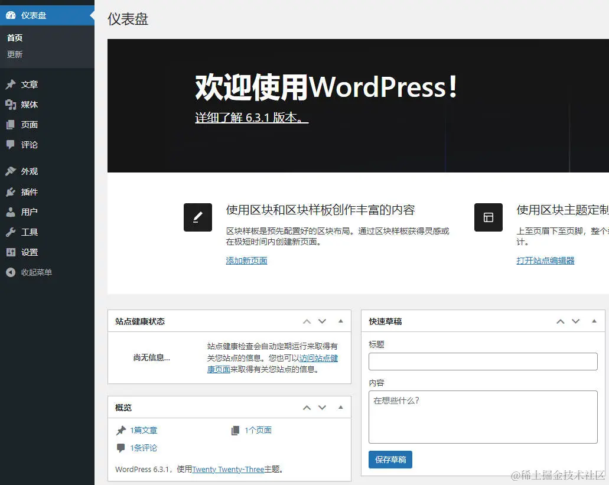Click the 工具 (Tools) wrench icon

pyautogui.click(x=10, y=232)
